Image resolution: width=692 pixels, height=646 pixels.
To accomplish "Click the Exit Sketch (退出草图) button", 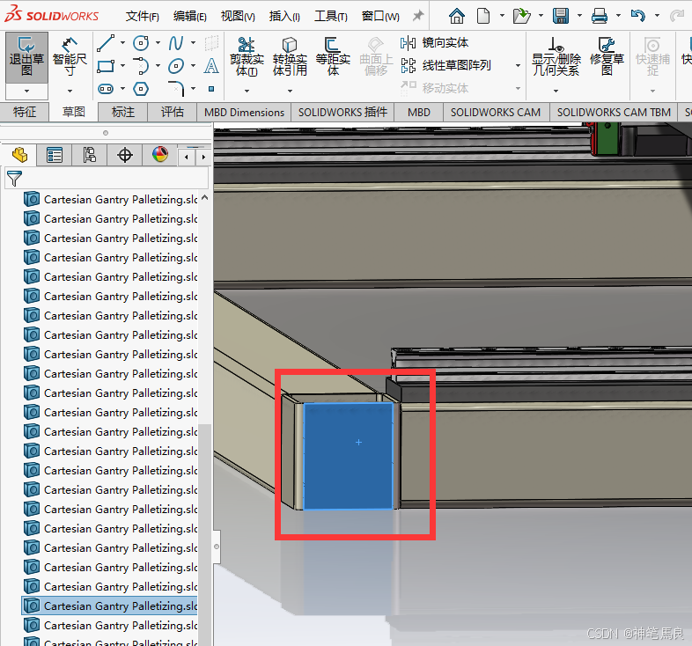I will (x=26, y=57).
